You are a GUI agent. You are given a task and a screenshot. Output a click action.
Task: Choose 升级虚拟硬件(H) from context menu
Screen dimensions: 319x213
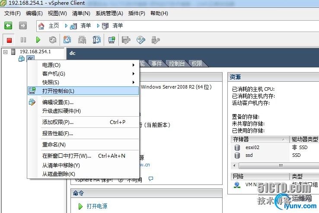click(83, 111)
